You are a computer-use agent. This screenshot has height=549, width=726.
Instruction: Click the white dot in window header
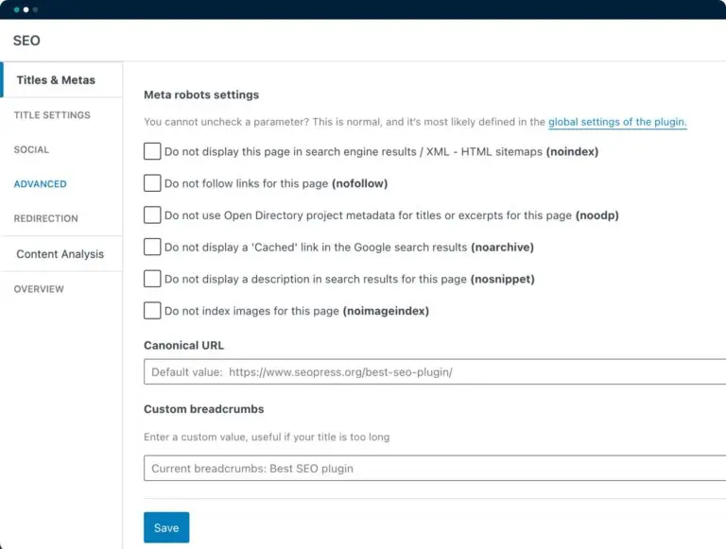(26, 9)
